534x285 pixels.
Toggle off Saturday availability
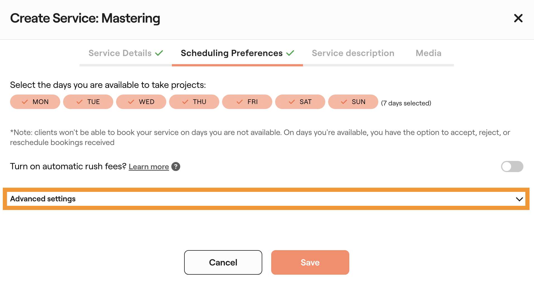(x=300, y=102)
